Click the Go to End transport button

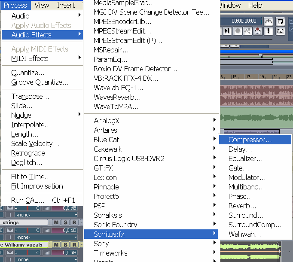point(227,31)
